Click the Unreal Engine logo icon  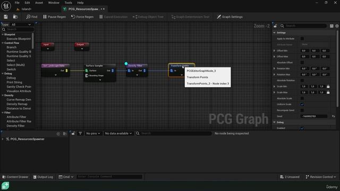coord(6,6)
